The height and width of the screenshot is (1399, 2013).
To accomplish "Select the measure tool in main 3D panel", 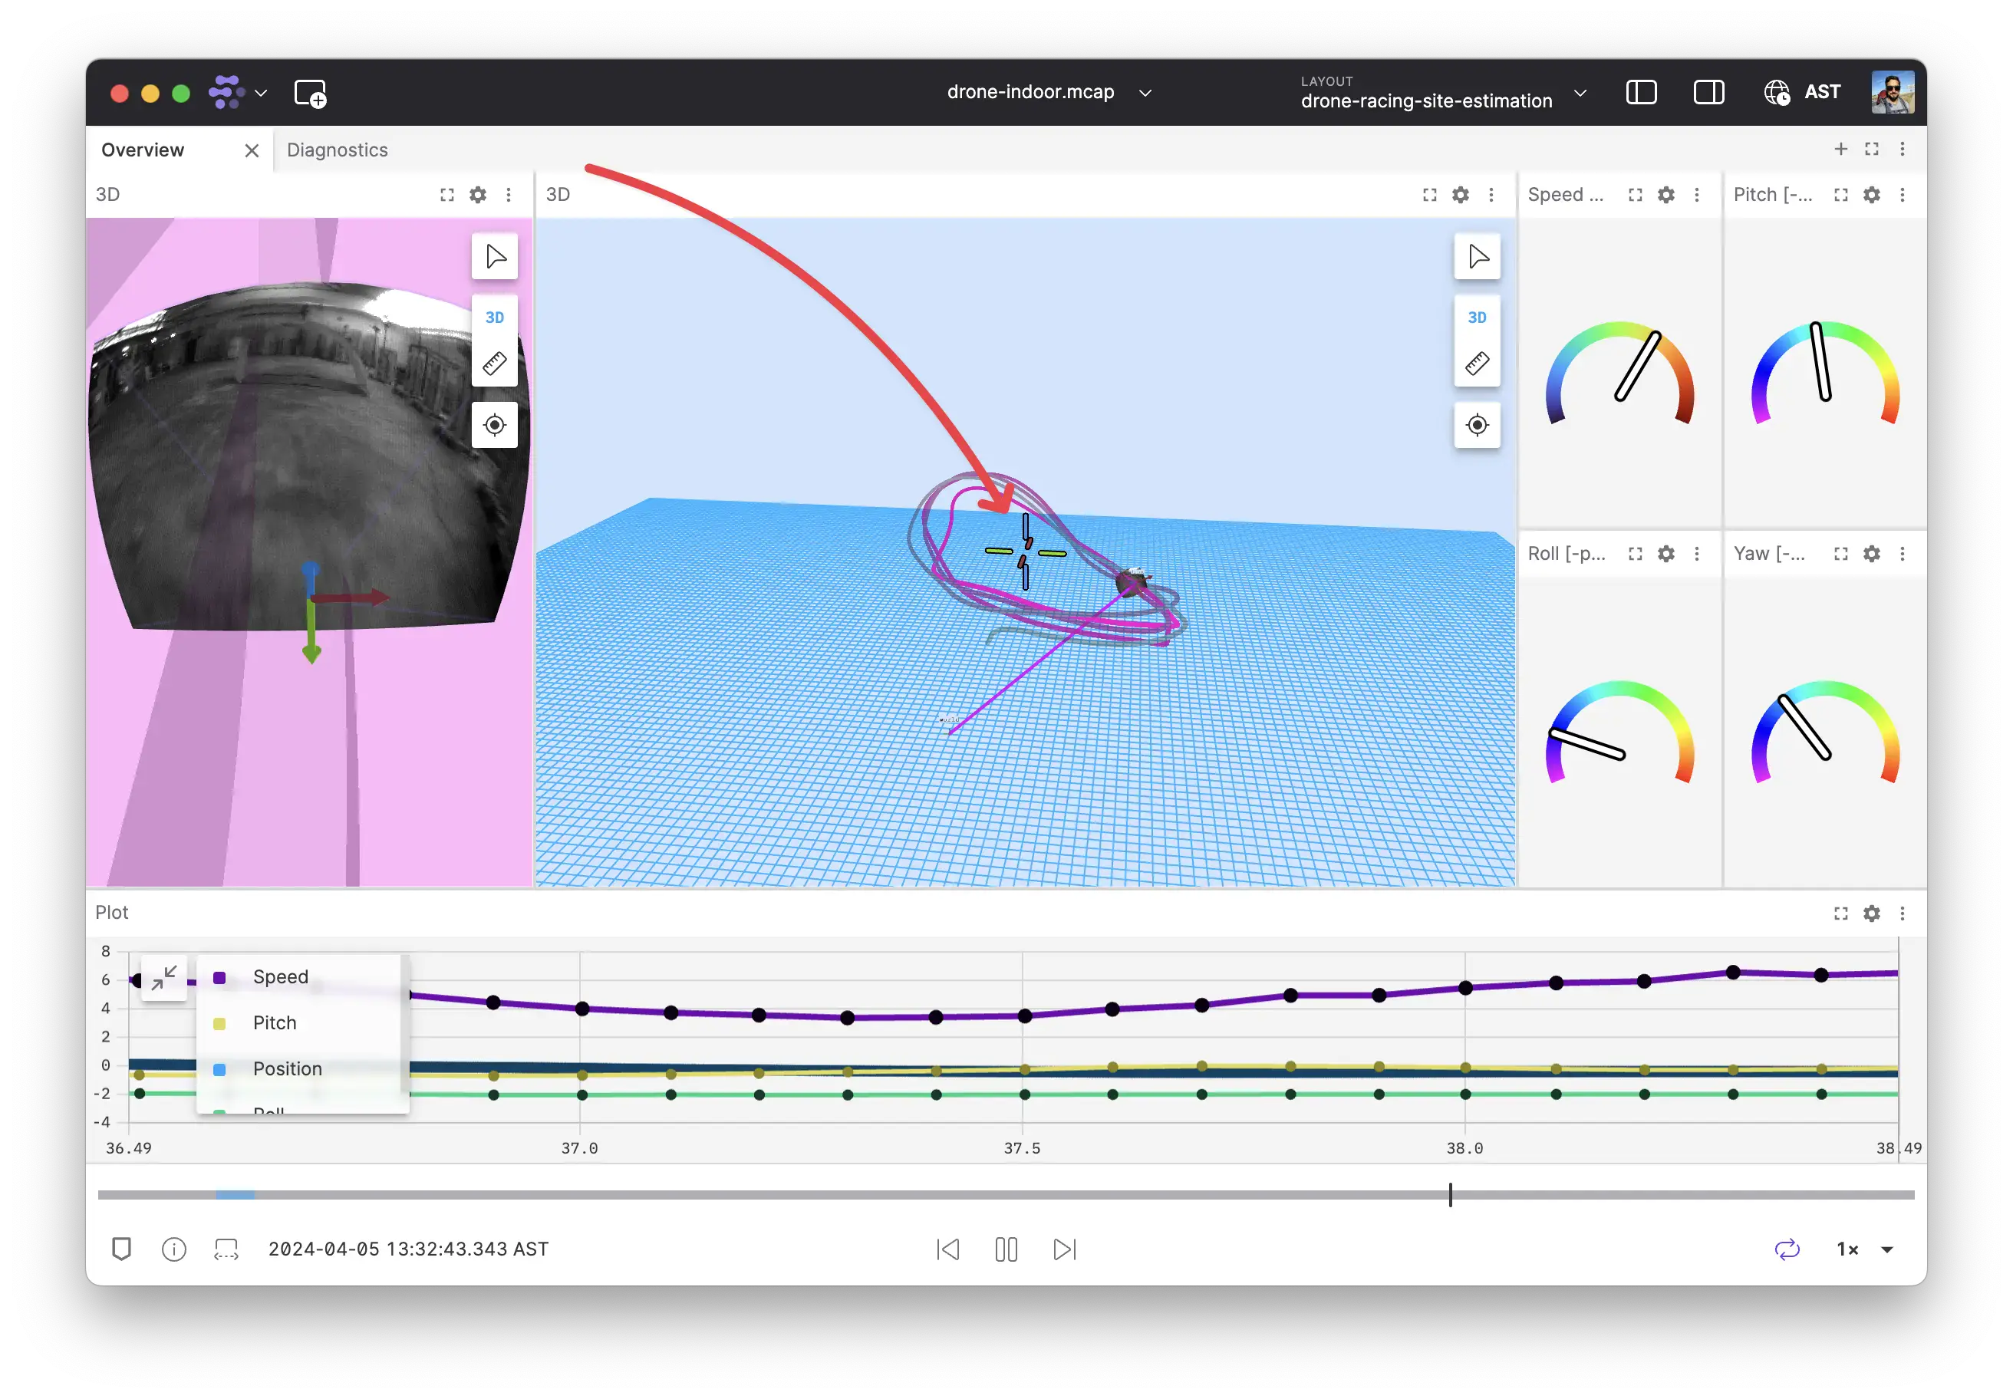I will coord(1476,364).
